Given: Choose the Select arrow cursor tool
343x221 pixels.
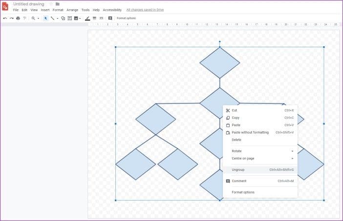Looking at the screenshot, I should 45,18.
